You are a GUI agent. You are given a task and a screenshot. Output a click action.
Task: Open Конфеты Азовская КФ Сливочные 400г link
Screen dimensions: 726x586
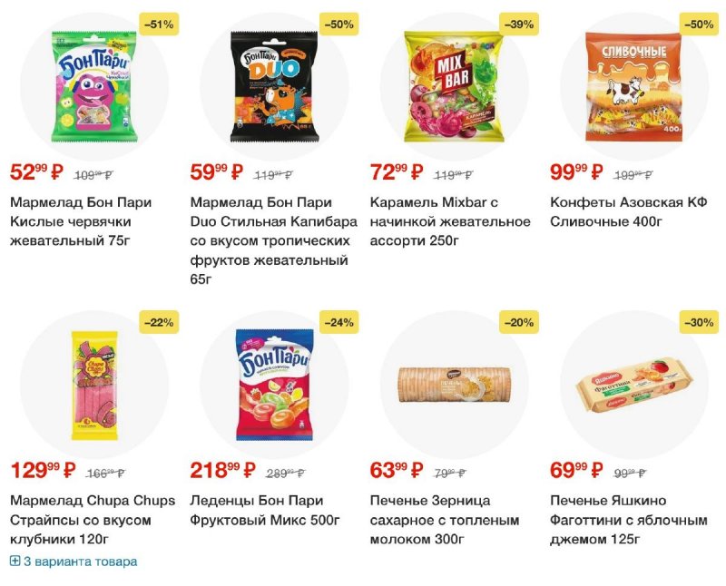[x=629, y=212]
